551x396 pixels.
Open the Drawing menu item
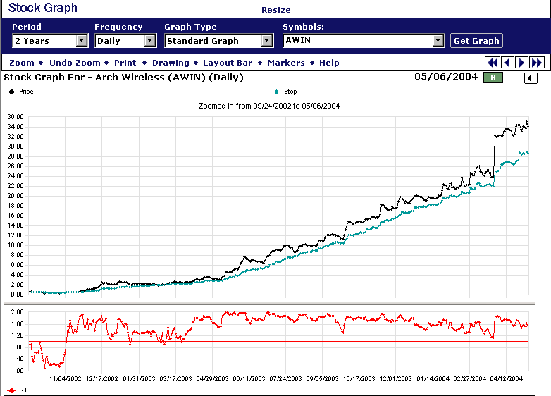pyautogui.click(x=171, y=63)
